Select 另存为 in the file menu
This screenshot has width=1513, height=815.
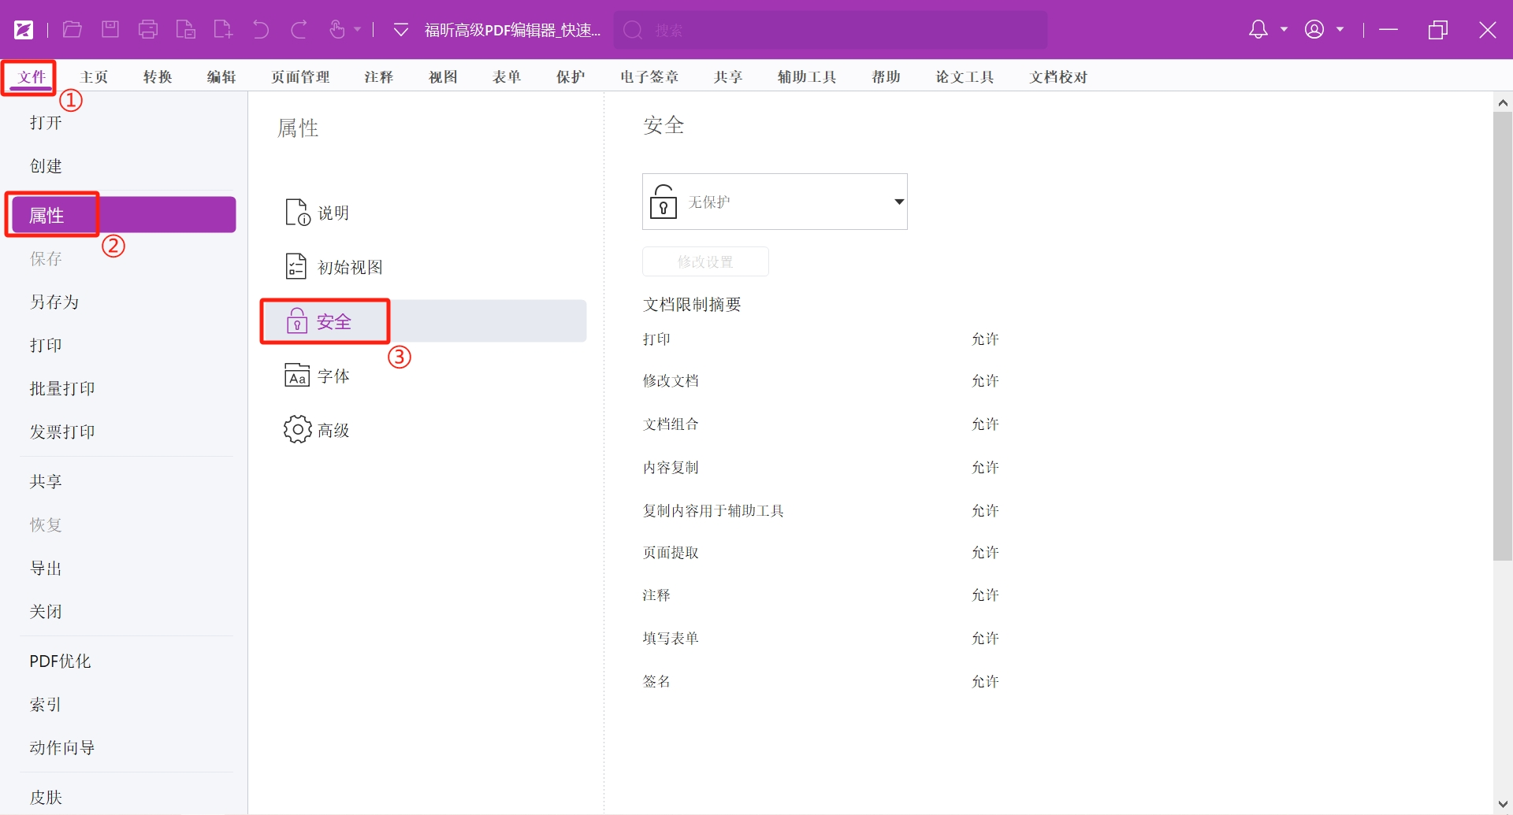(x=54, y=302)
